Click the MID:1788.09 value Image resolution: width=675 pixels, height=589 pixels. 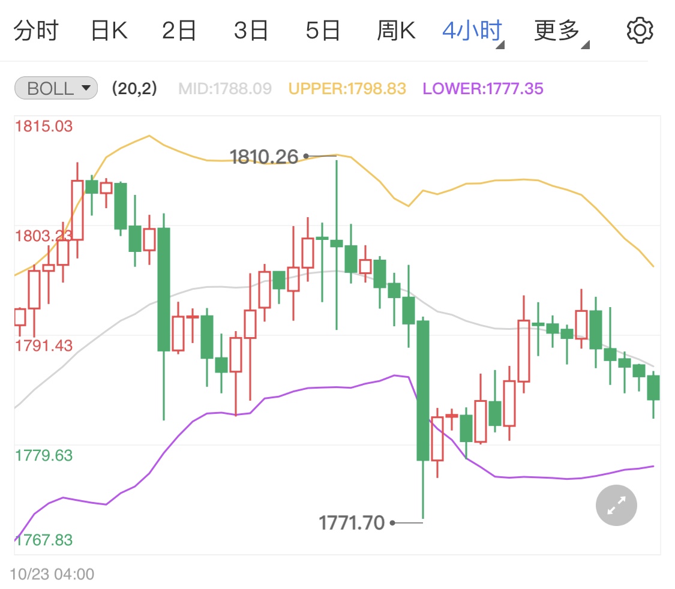coord(225,89)
